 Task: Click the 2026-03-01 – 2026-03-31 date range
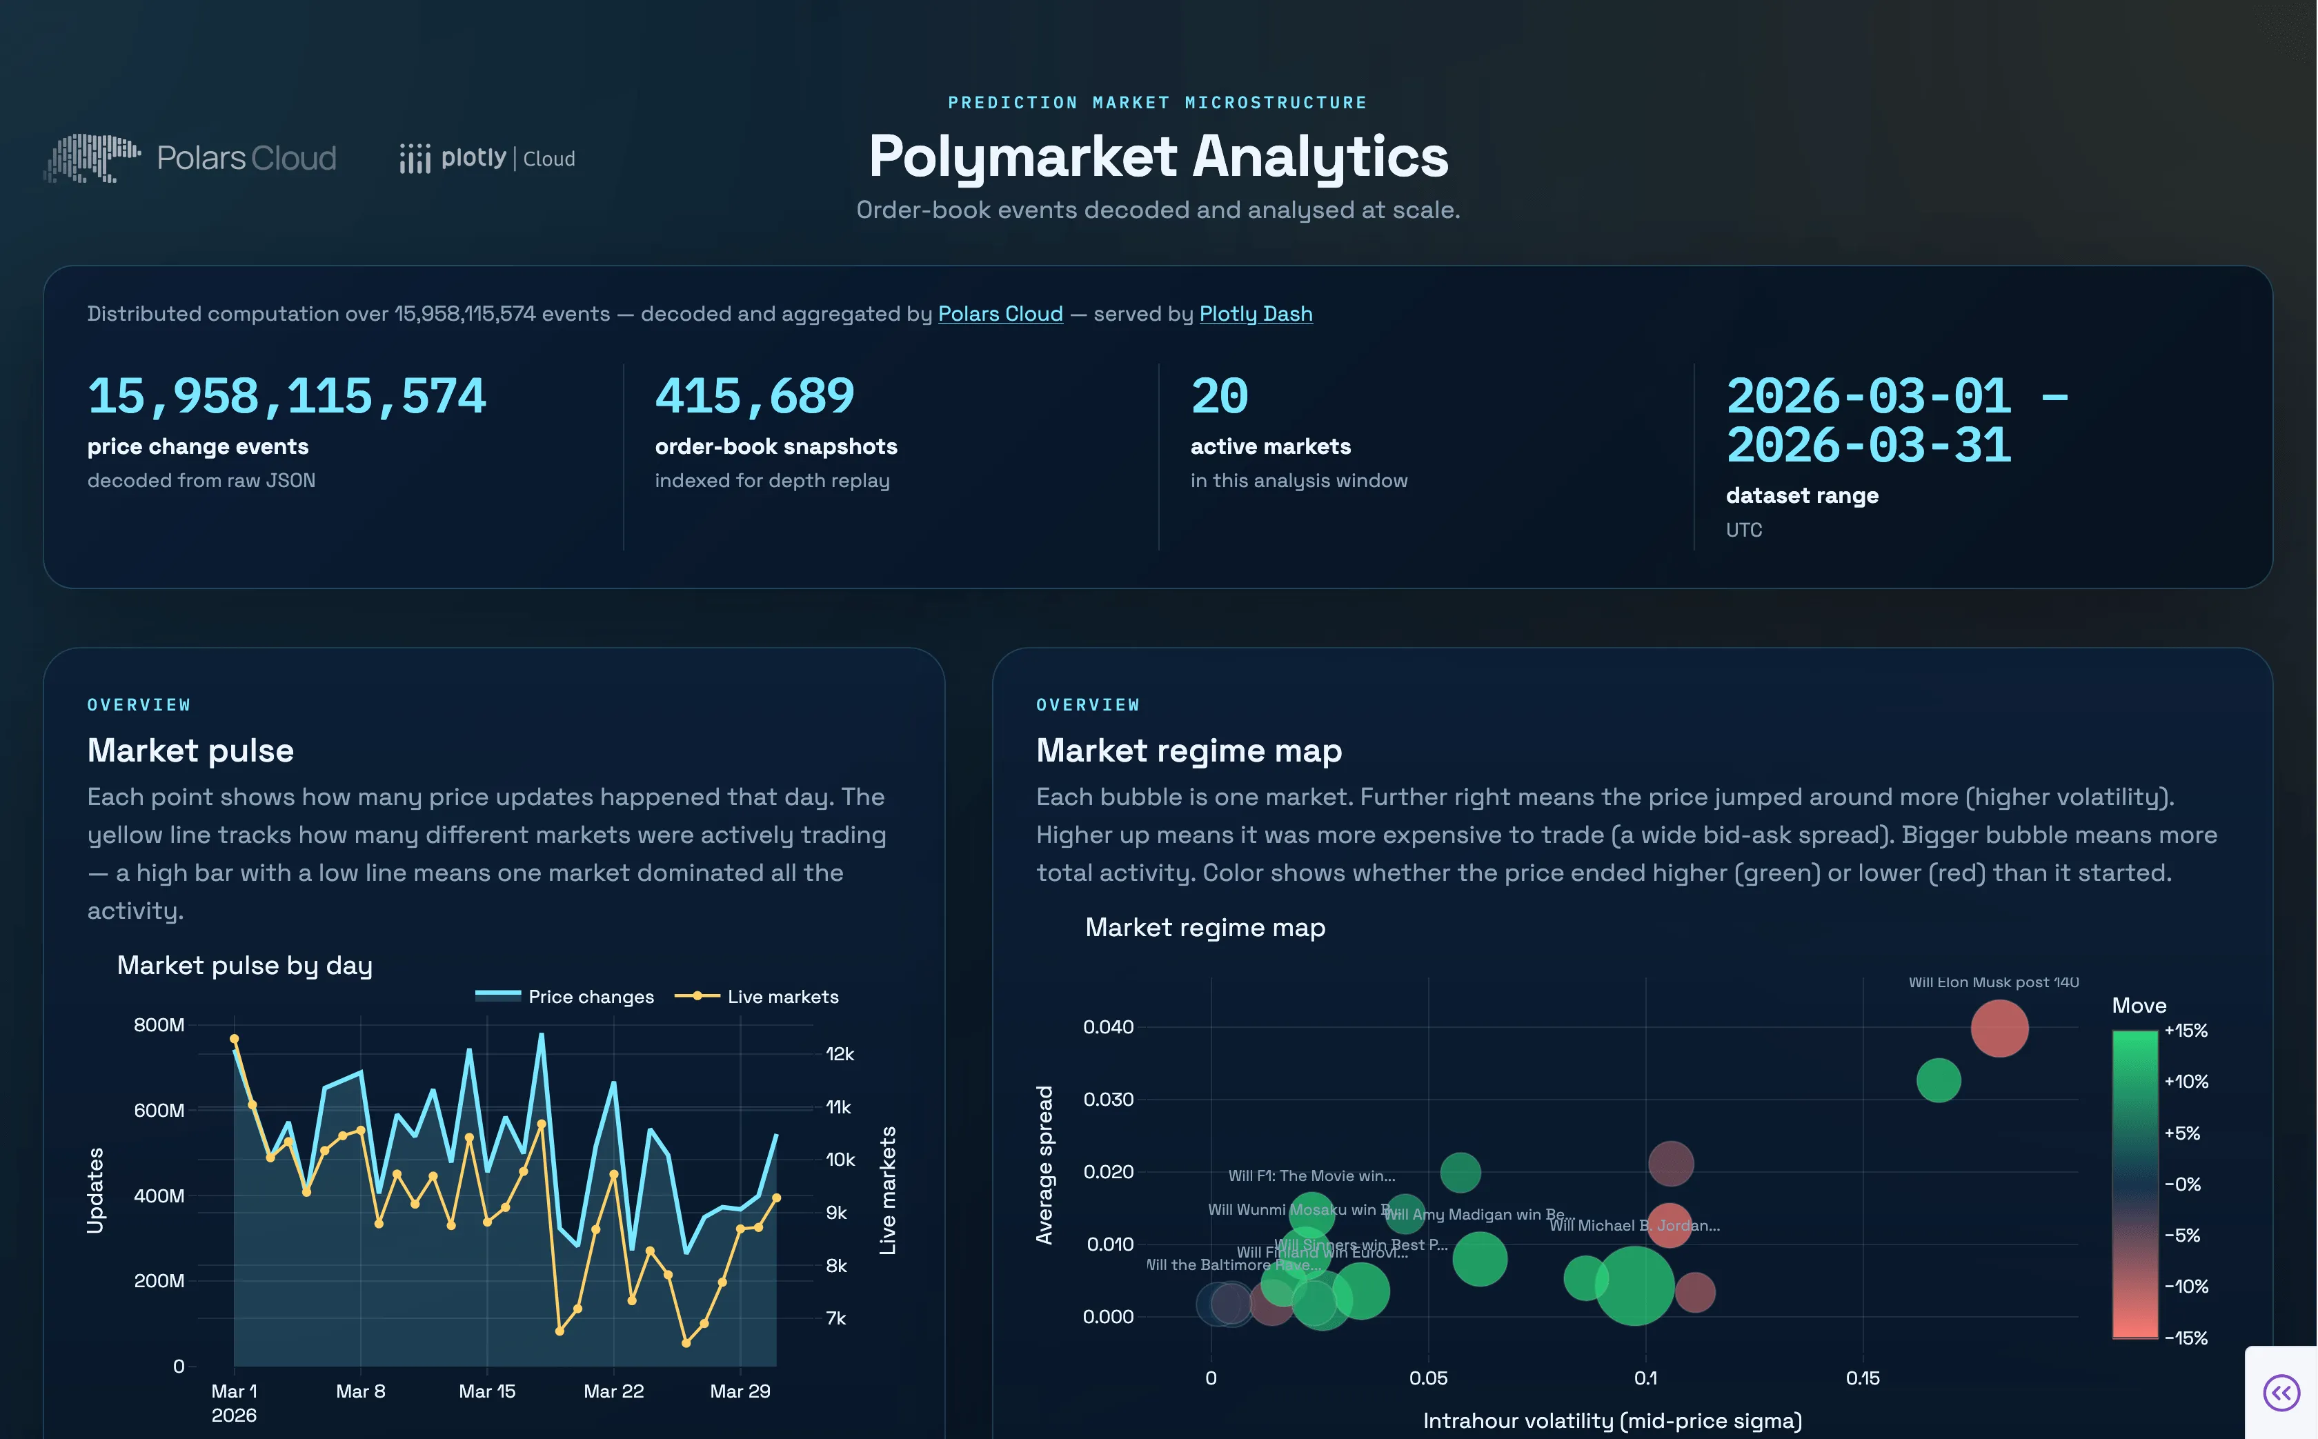coord(1897,421)
